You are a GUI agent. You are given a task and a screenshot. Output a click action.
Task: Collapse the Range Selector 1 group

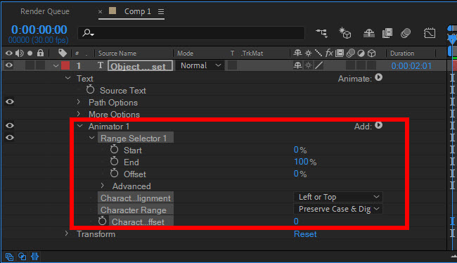click(x=92, y=138)
